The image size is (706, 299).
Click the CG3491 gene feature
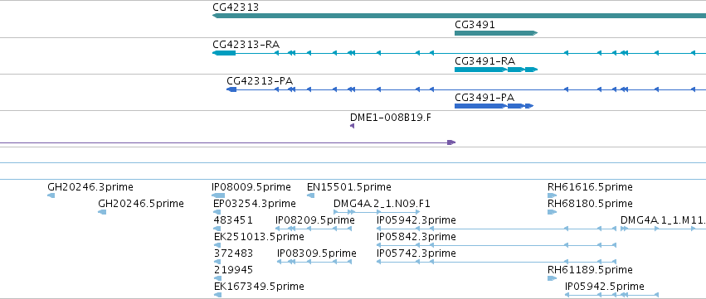(x=496, y=33)
